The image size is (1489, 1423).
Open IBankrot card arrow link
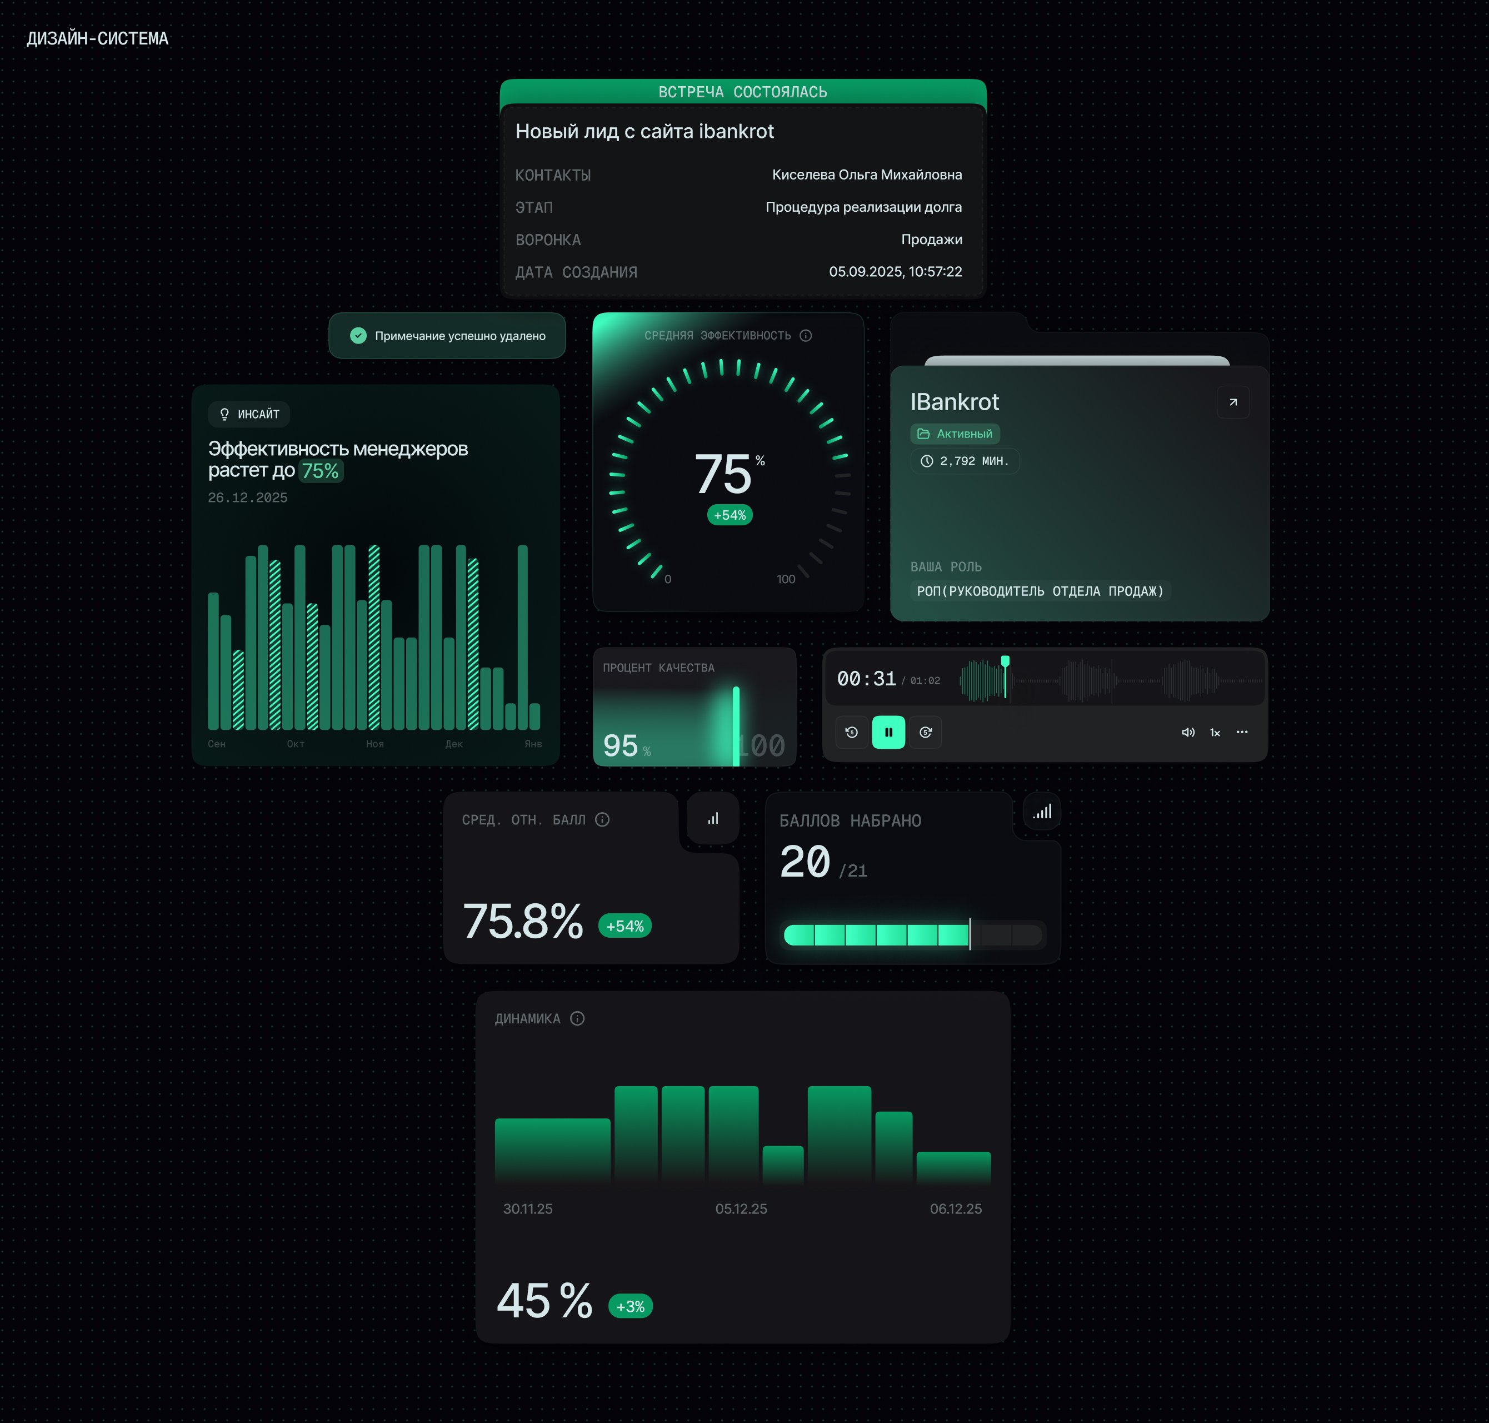coord(1233,402)
